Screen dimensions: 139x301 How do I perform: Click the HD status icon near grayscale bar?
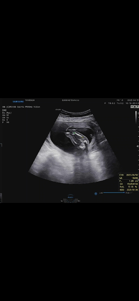[x=132, y=107]
